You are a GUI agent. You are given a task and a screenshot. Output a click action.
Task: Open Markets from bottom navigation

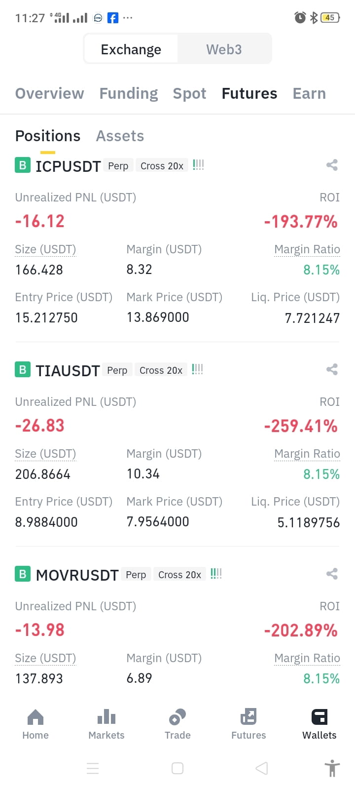click(106, 716)
